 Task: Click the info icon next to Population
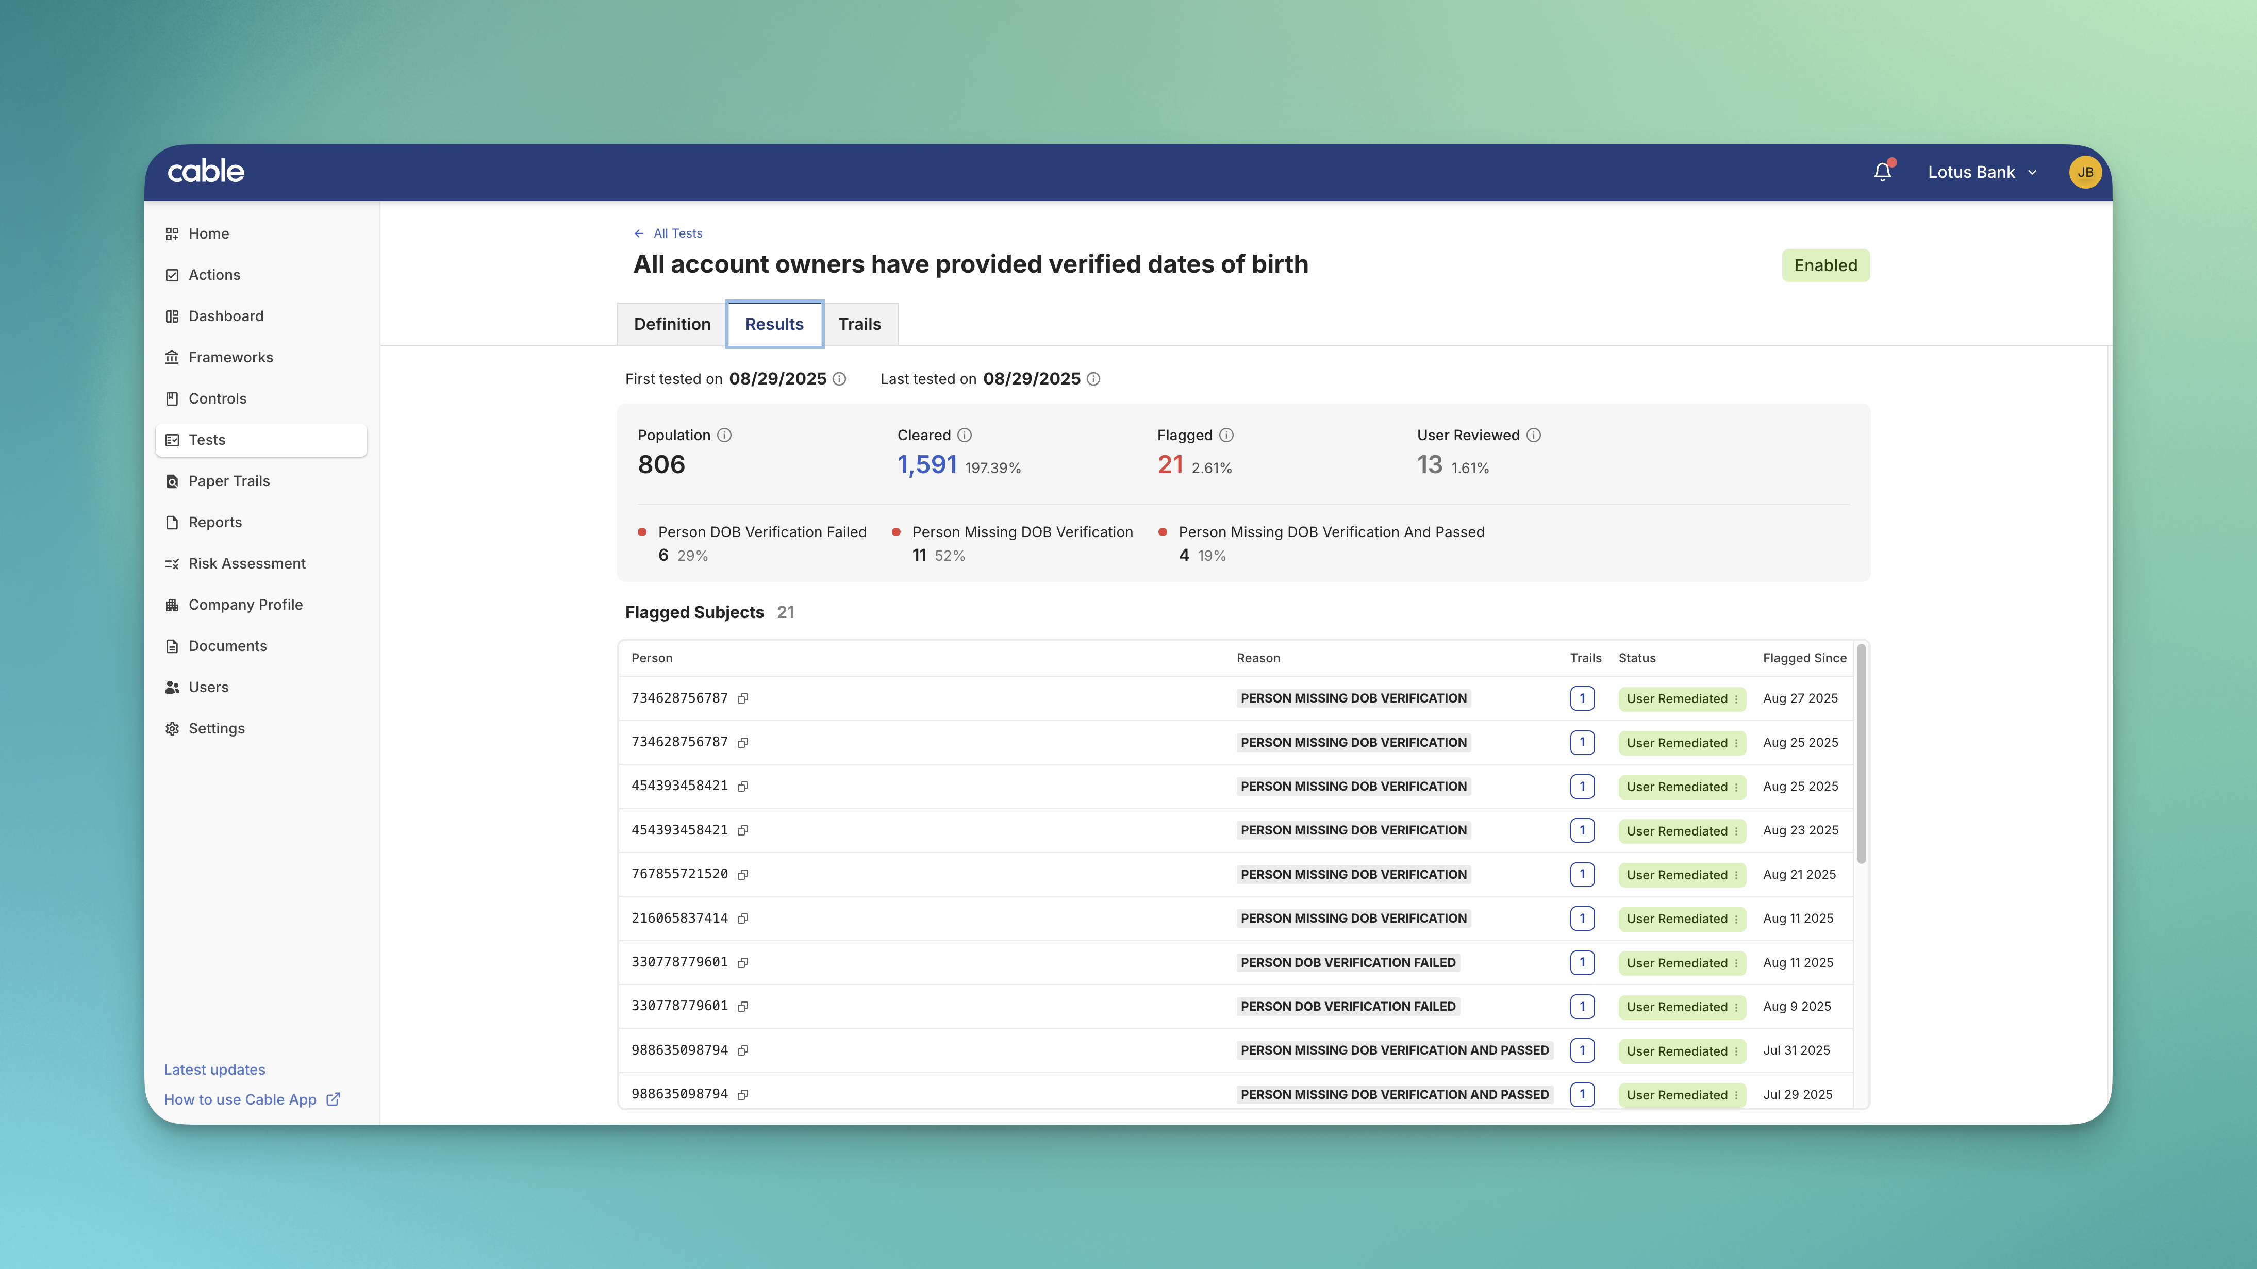724,435
